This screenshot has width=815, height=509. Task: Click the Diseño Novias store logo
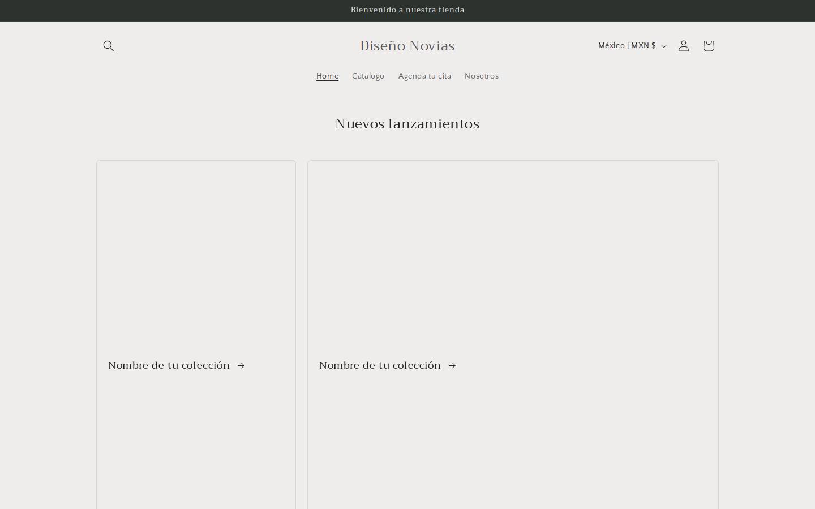tap(407, 46)
